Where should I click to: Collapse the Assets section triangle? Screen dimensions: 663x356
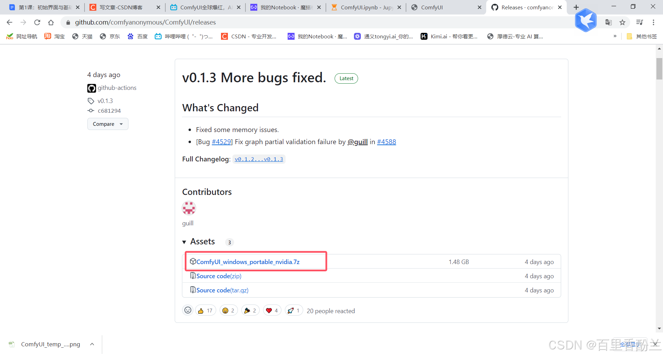tap(184, 242)
